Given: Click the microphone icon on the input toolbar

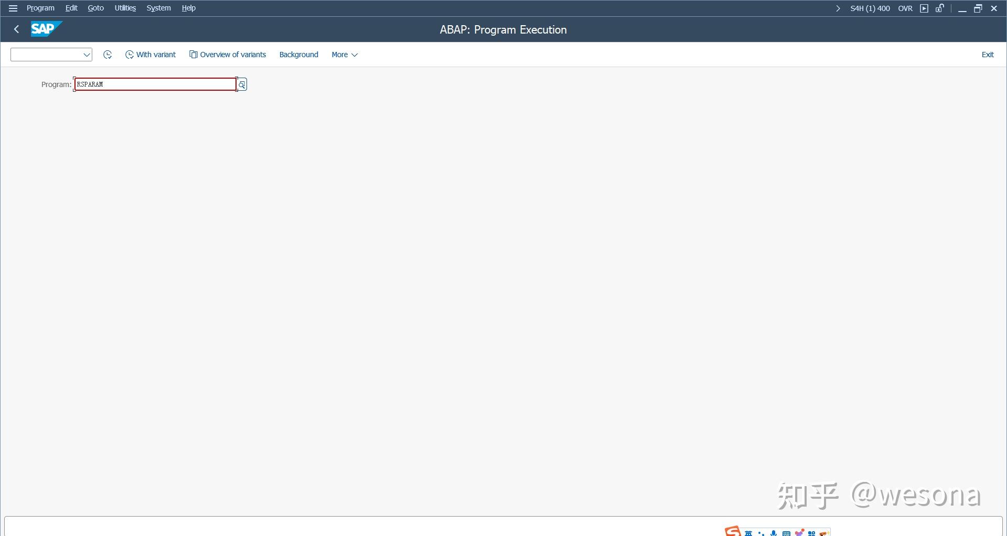Looking at the screenshot, I should pos(774,532).
